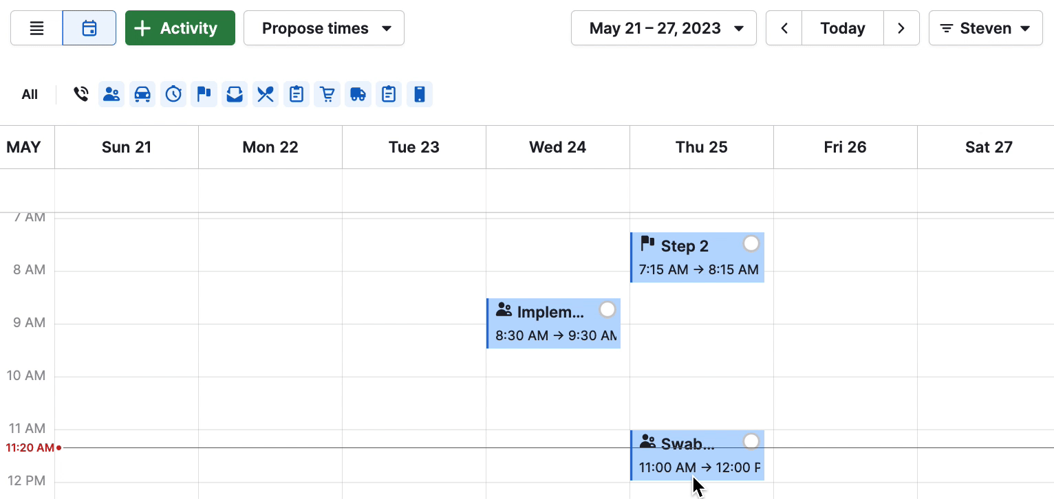Screen dimensions: 1054x499
Task: Filter activities by the shopping cart icon
Action: (x=327, y=94)
